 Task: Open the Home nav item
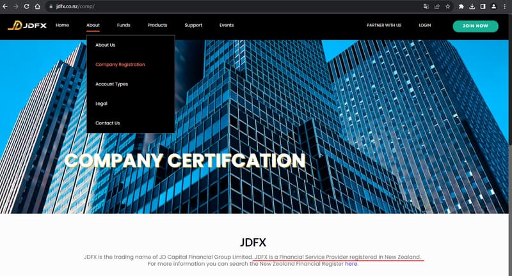(x=62, y=25)
